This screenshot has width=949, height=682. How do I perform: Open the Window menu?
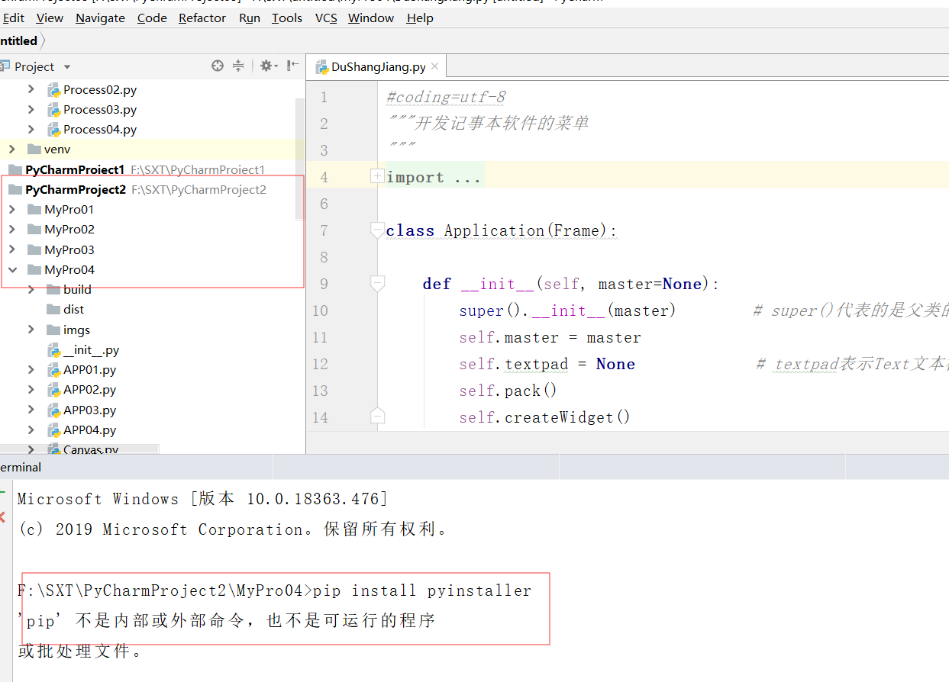(371, 18)
